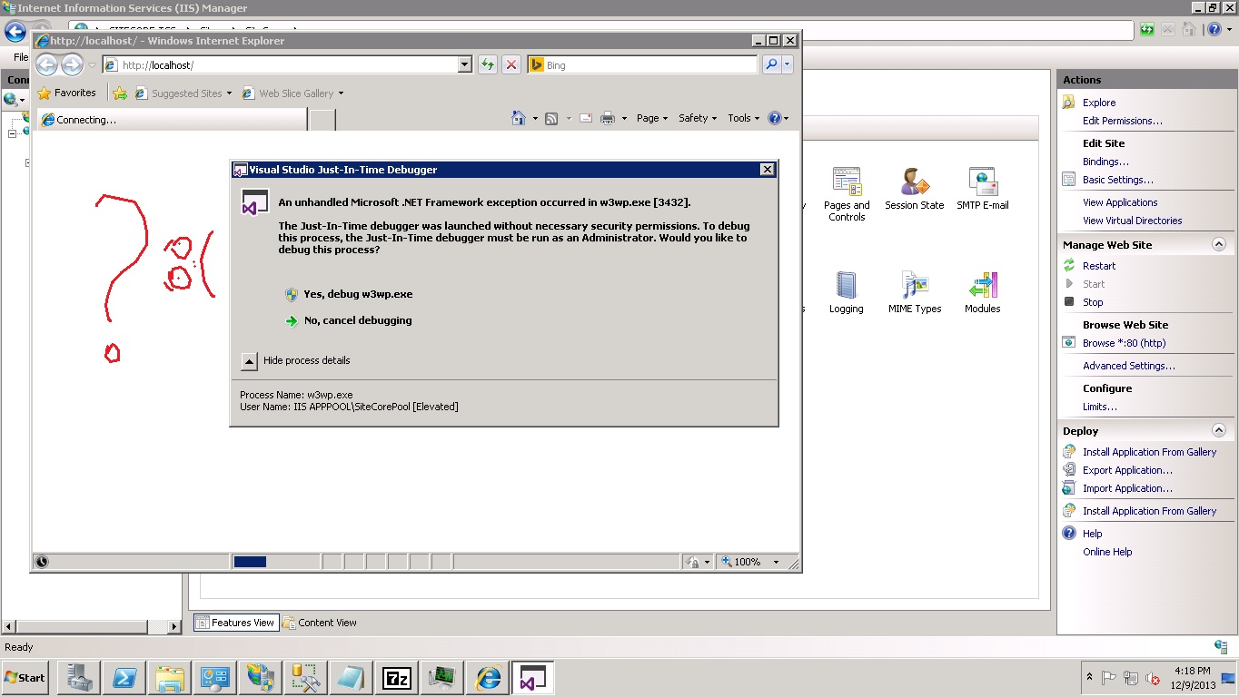Collapse the Deploy section
The height and width of the screenshot is (697, 1239).
point(1219,430)
